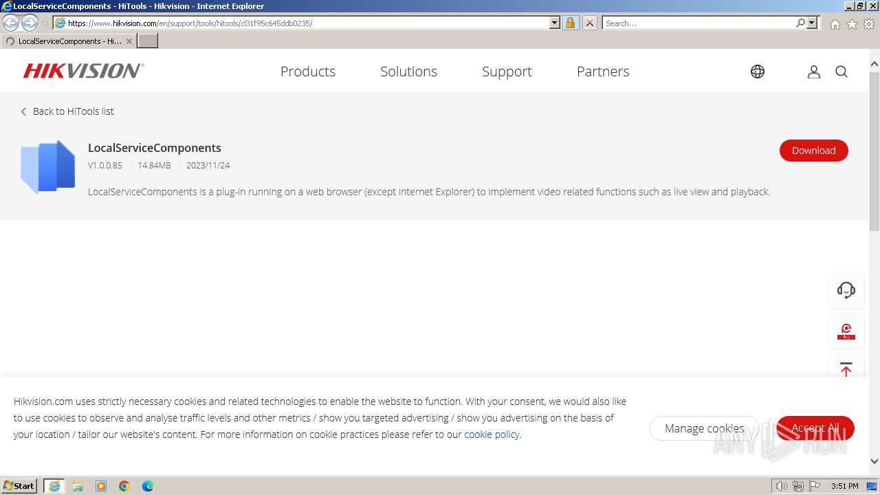The height and width of the screenshot is (495, 880).
Task: Open a new blank browser tab
Action: [x=148, y=41]
